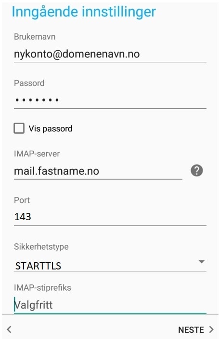The width and height of the screenshot is (219, 339).
Task: Select the masked Passord field
Action: click(x=110, y=100)
